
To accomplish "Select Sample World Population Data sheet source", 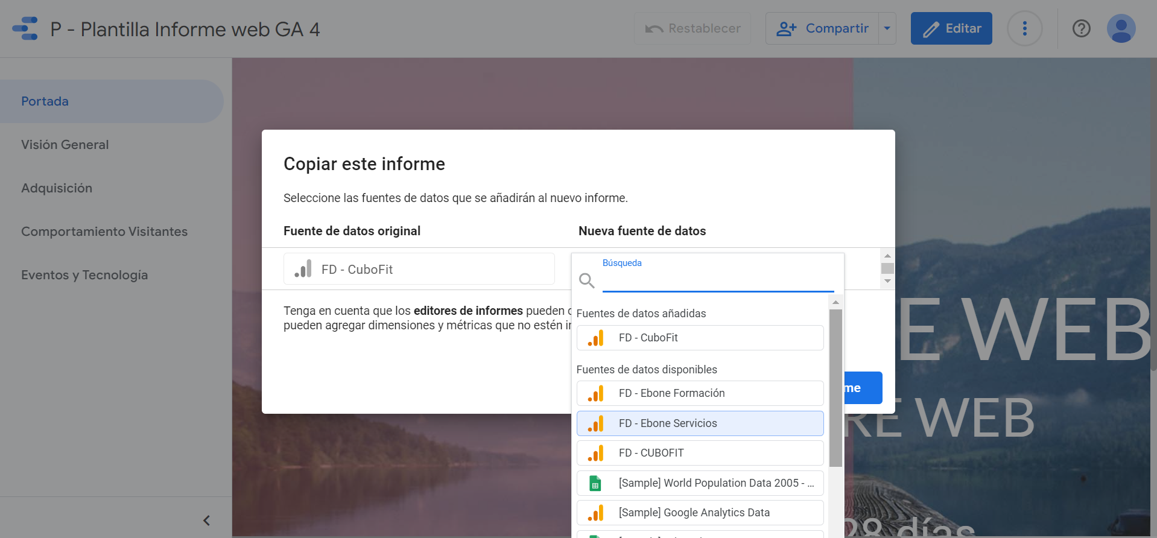I will click(x=700, y=483).
